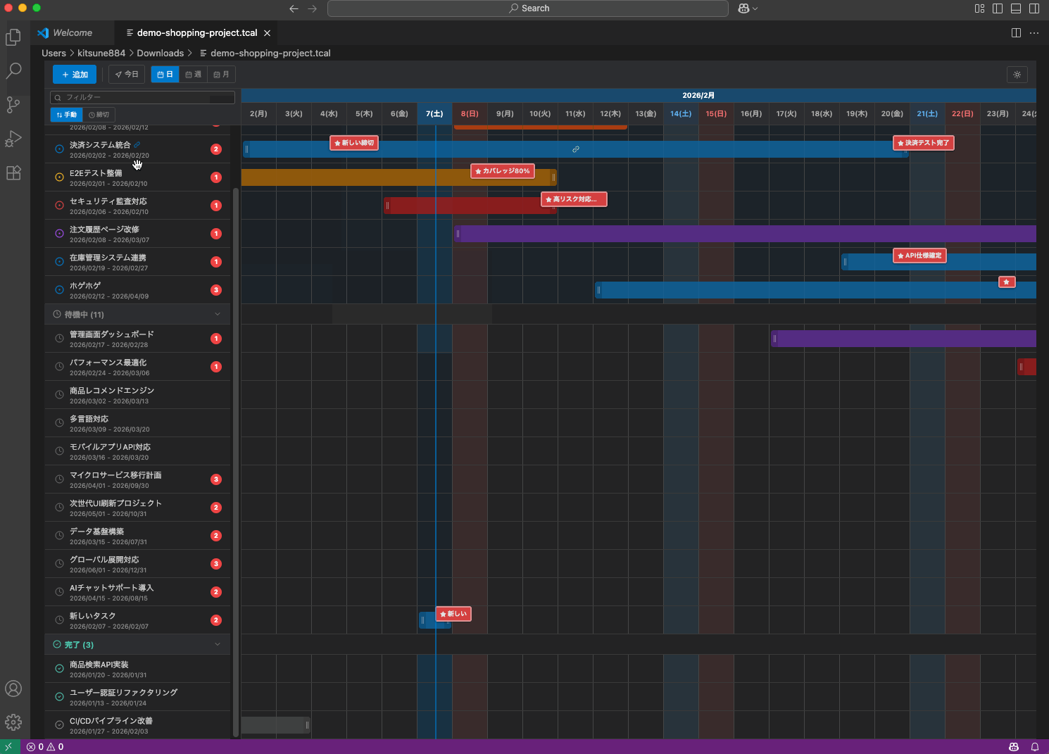Open the Copilot menu beside the search bar
This screenshot has width=1049, height=754.
pyautogui.click(x=748, y=8)
